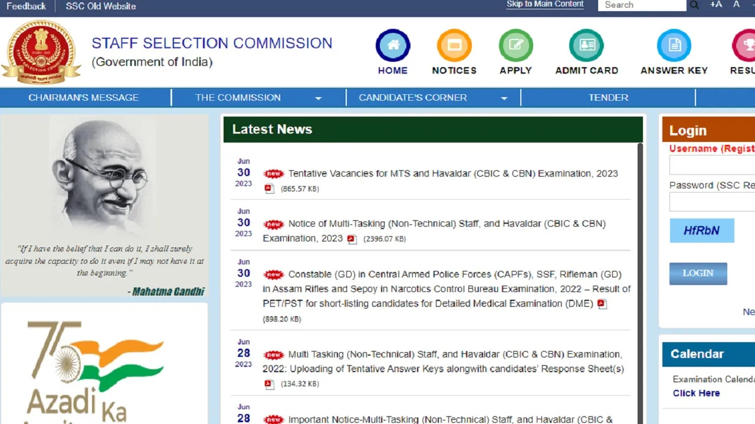Open Uploading of Tentative Answer Keys news
Viewport: 755px width, 424px height.
click(443, 362)
